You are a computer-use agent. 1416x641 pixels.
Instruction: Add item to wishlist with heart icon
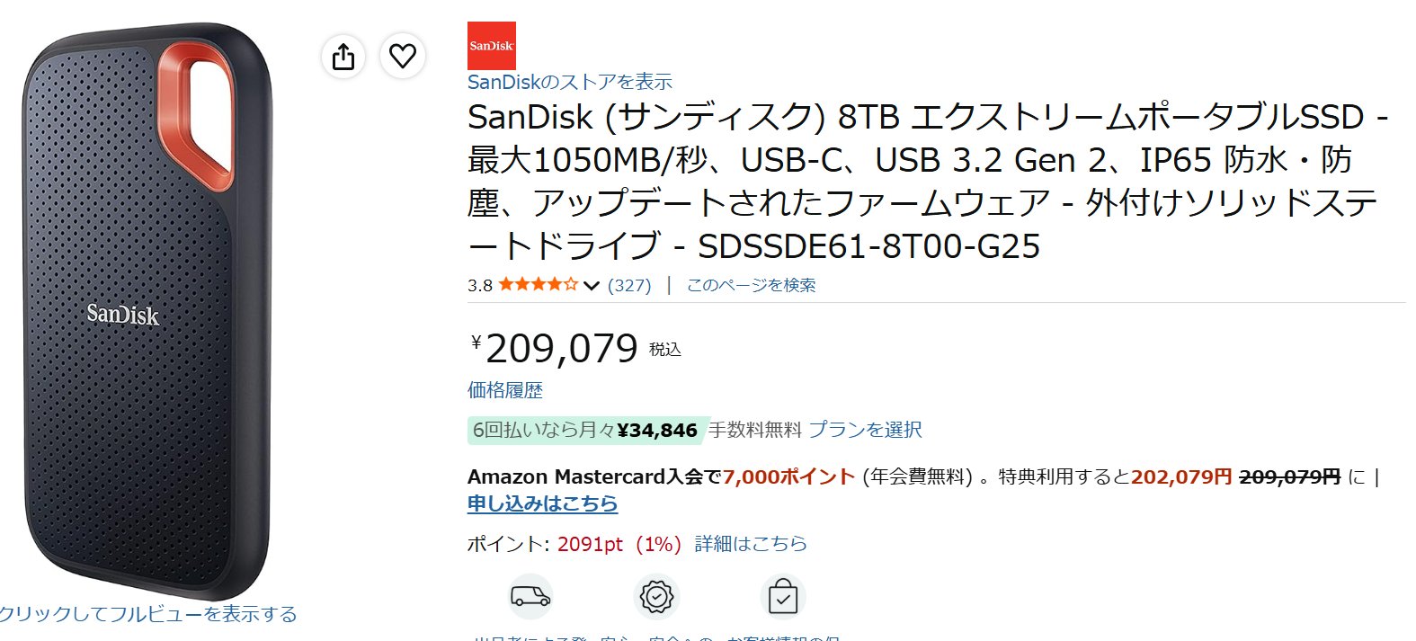(x=403, y=57)
